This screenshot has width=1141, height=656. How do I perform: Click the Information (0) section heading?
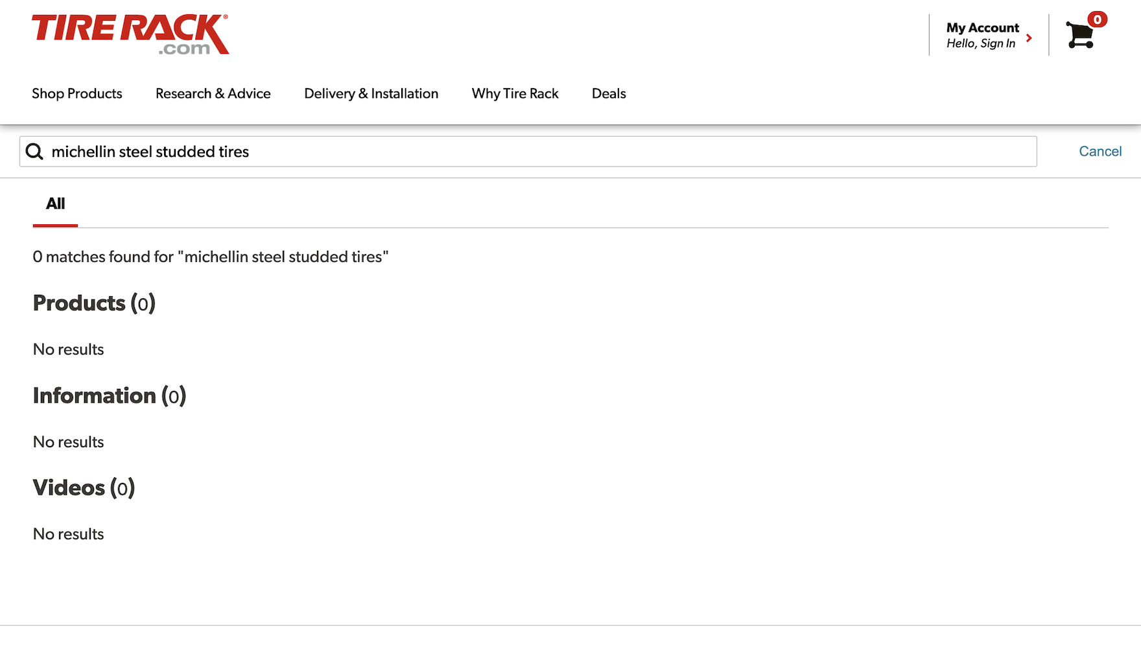click(109, 396)
